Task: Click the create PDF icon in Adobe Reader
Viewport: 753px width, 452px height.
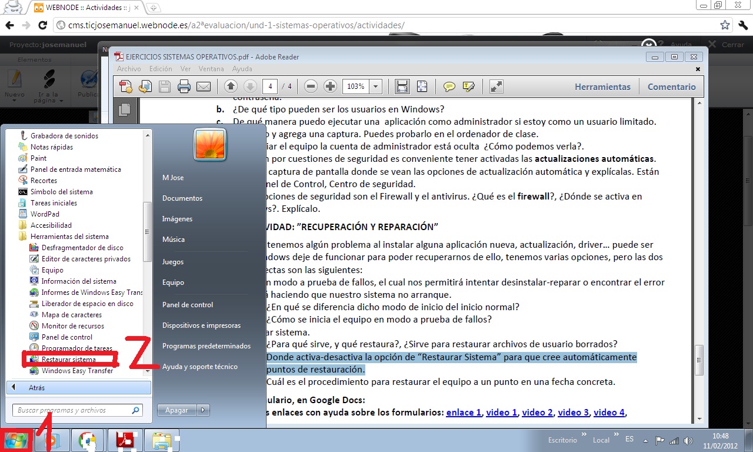Action: click(x=126, y=87)
